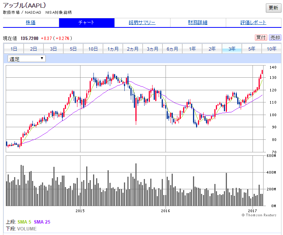The image size is (283, 235).
Task: Click the 2017 axis label
Action: [x=252, y=211]
